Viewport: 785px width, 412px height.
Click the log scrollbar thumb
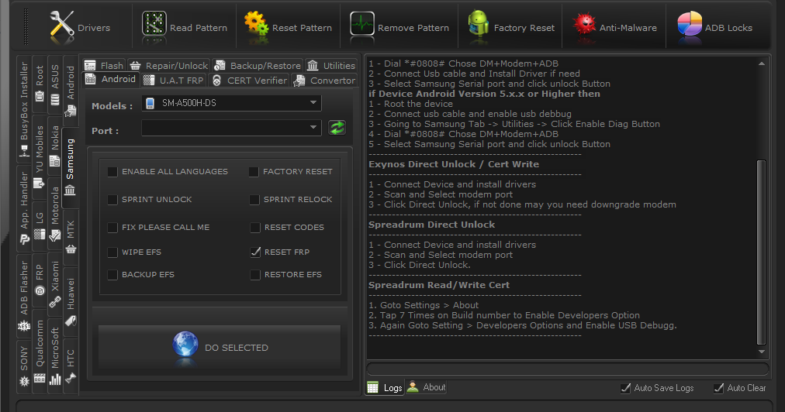tap(761, 252)
